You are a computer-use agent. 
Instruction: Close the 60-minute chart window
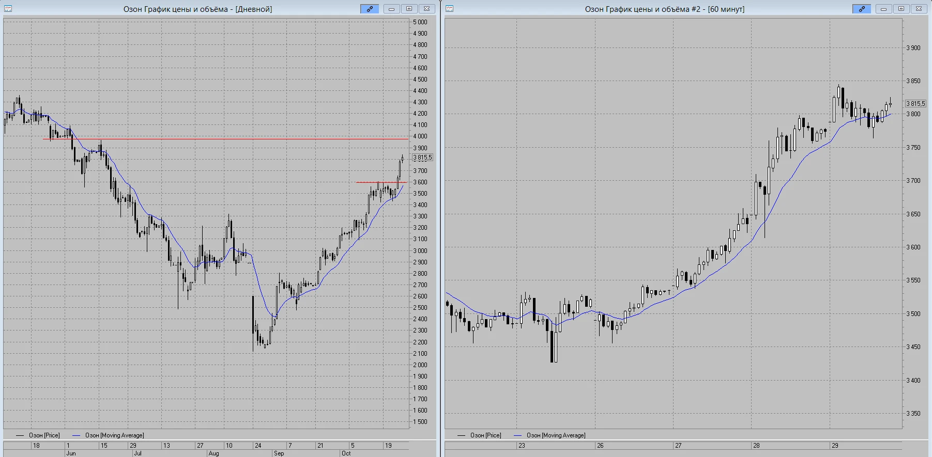[919, 9]
